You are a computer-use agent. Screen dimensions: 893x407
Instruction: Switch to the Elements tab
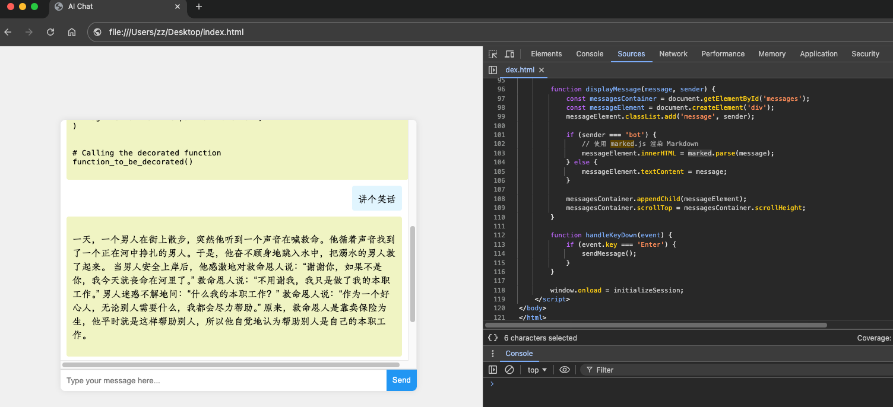tap(546, 54)
